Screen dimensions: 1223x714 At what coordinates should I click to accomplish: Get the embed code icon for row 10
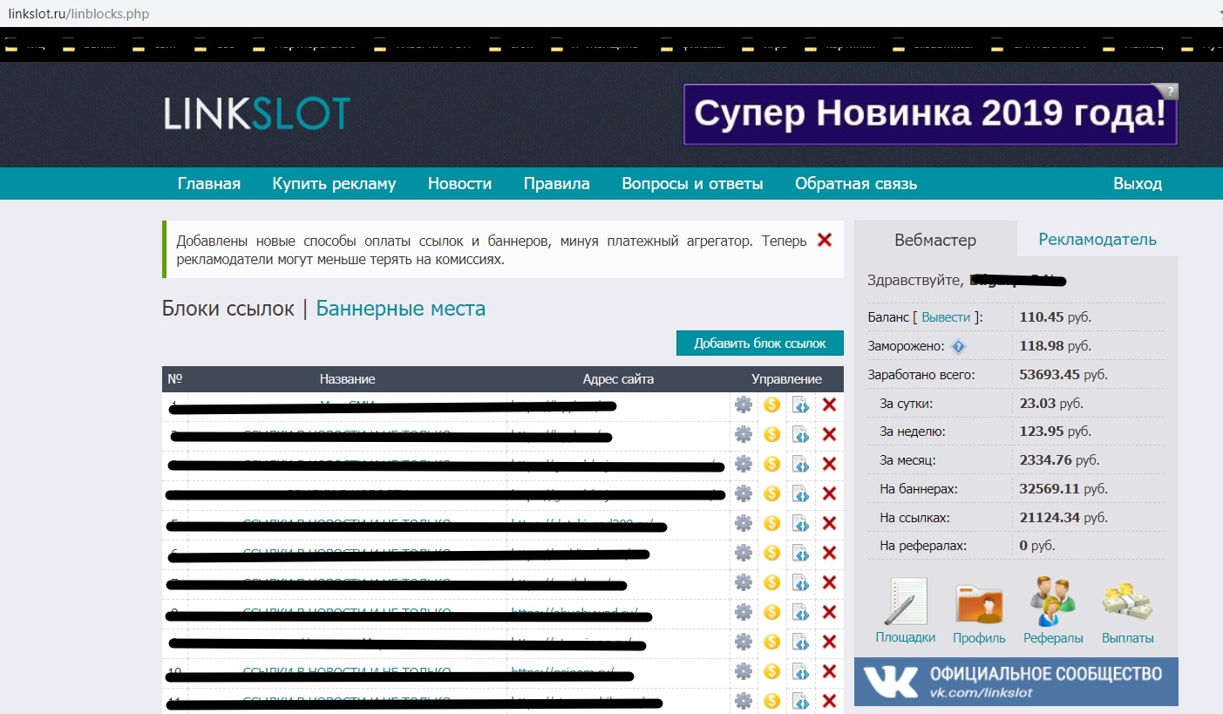(x=800, y=671)
